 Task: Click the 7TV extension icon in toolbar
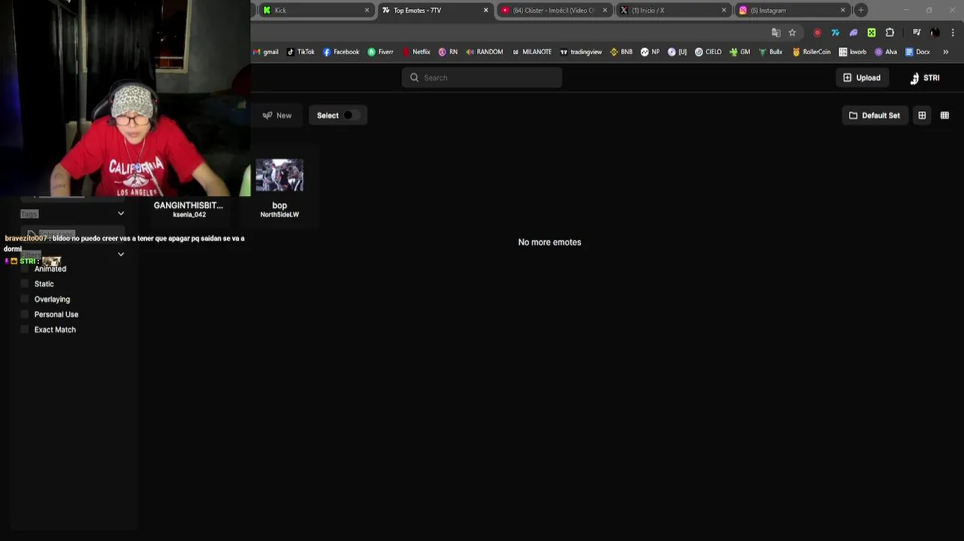point(836,32)
